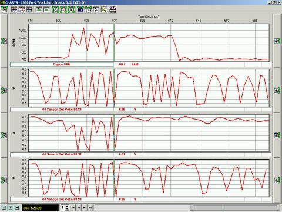The height and width of the screenshot is (212, 282).
Task: Click the Engine RPM label below the top chart
Action: coord(62,64)
